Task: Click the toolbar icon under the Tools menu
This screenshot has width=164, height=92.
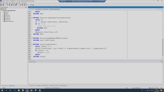Action: tap(22, 5)
